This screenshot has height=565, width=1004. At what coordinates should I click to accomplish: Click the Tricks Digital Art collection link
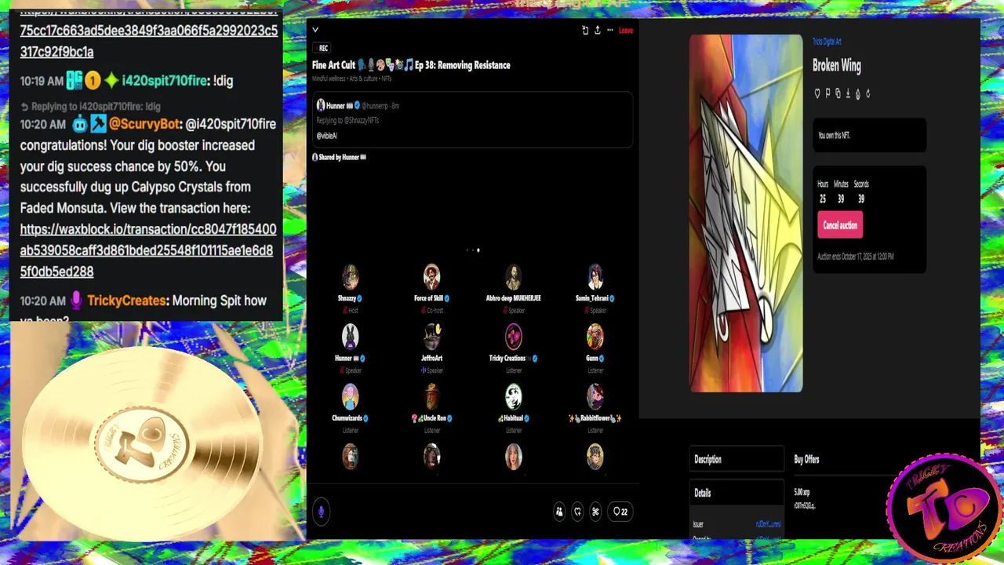[x=827, y=42]
